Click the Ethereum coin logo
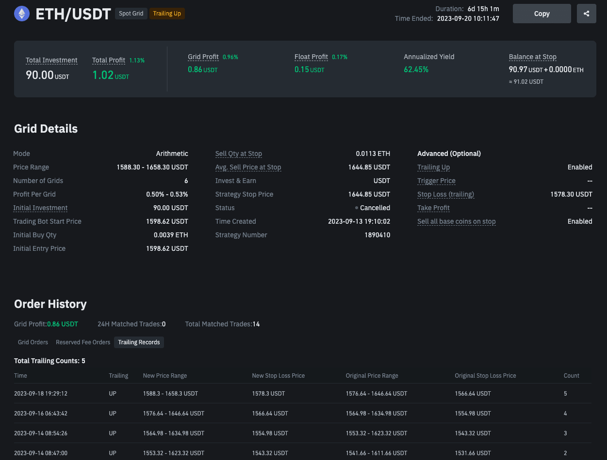This screenshot has height=460, width=607. pyautogui.click(x=21, y=14)
